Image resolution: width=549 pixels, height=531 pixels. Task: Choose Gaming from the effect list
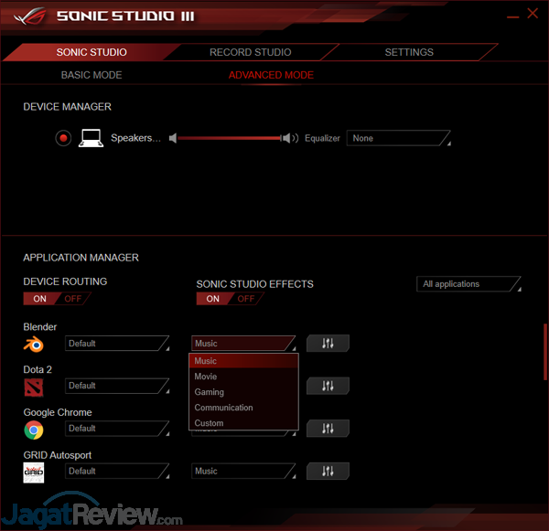click(x=243, y=392)
